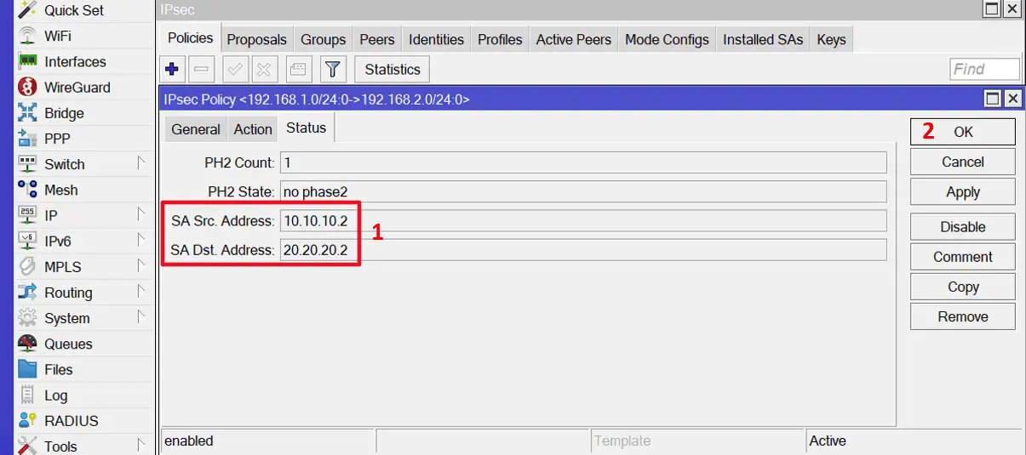The width and height of the screenshot is (1026, 455).
Task: Remove policy with the minus icon
Action: click(x=202, y=69)
